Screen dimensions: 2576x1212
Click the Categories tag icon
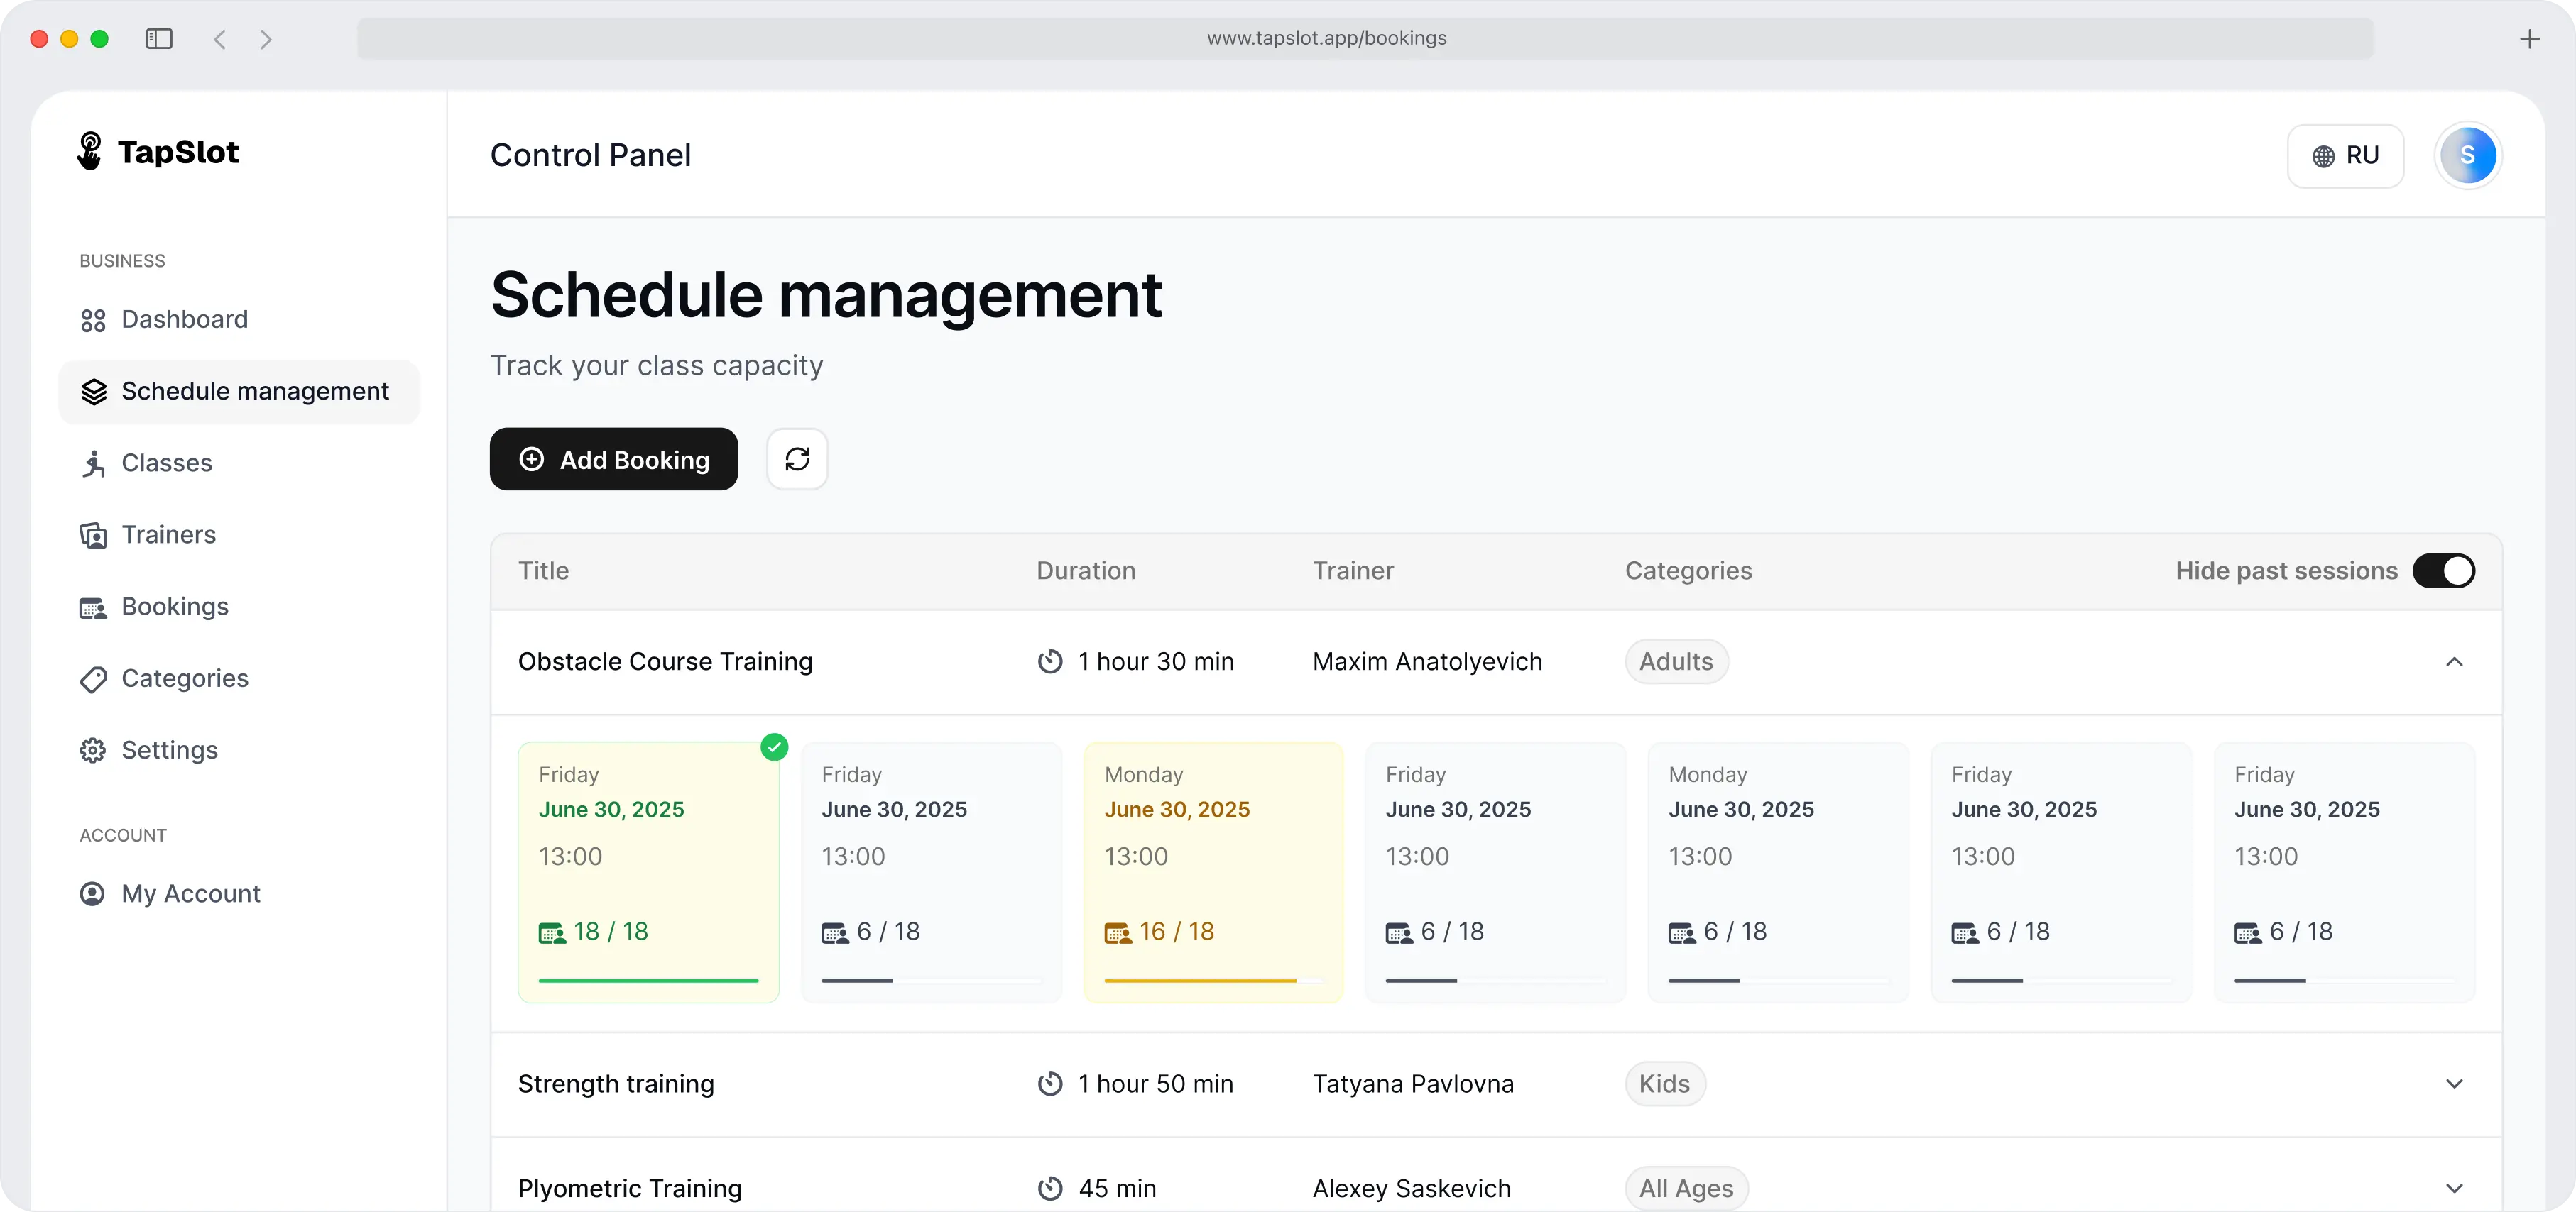click(x=93, y=679)
